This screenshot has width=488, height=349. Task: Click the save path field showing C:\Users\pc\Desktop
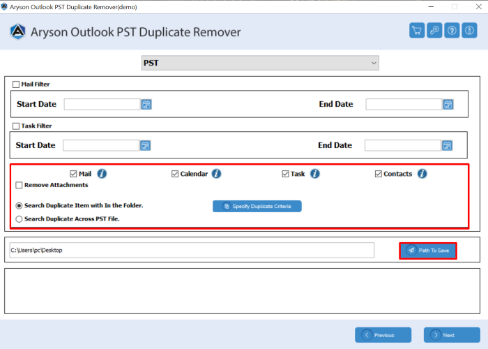tap(192, 250)
